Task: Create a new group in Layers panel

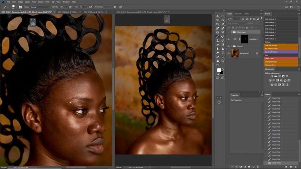Action: pyautogui.click(x=249, y=167)
